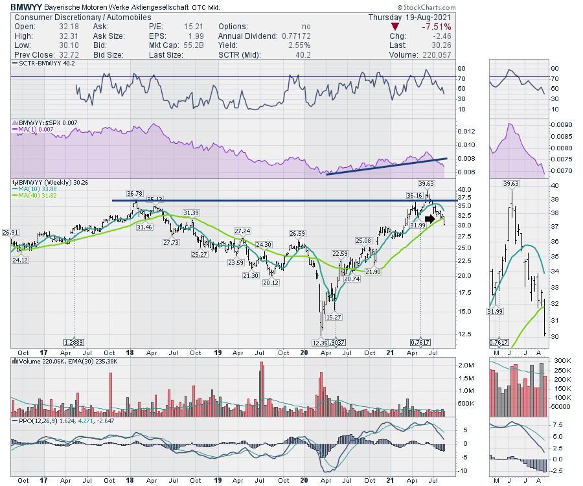Click the 31.46 price label

(144, 227)
